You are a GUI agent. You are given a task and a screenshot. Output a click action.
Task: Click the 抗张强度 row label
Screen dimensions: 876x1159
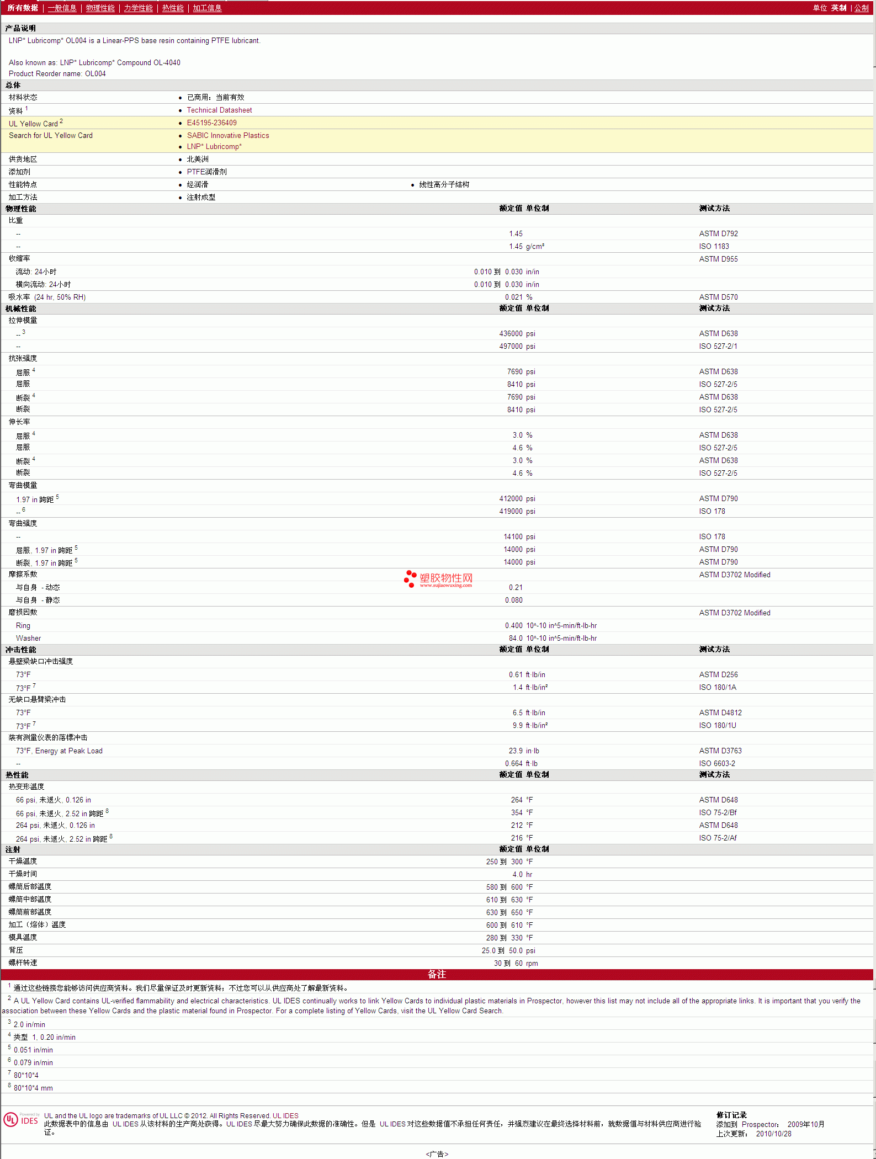click(23, 358)
